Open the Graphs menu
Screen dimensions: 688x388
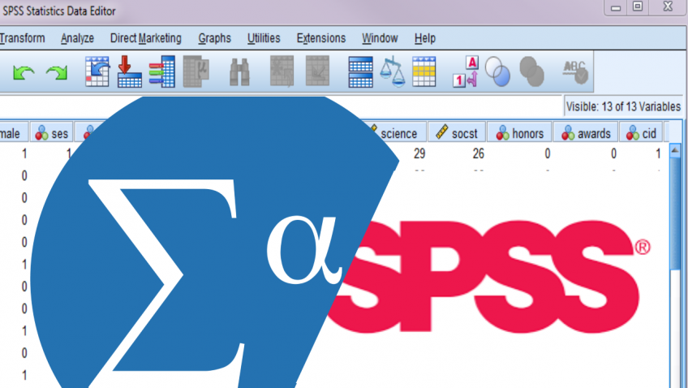[214, 39]
